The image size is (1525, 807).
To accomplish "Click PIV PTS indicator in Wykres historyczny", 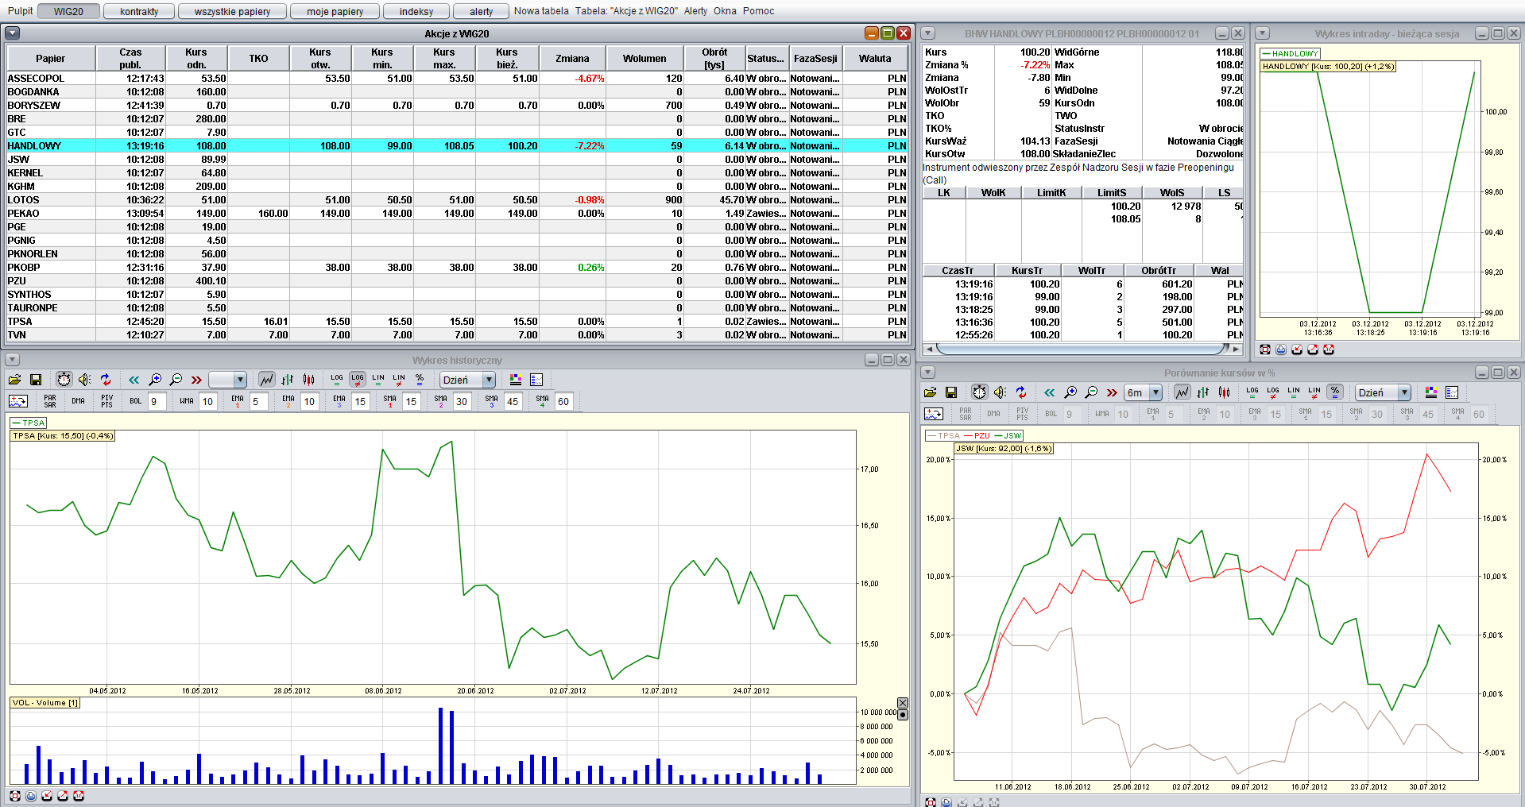I will coord(107,402).
